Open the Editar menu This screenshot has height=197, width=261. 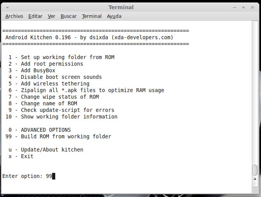[x=35, y=16]
